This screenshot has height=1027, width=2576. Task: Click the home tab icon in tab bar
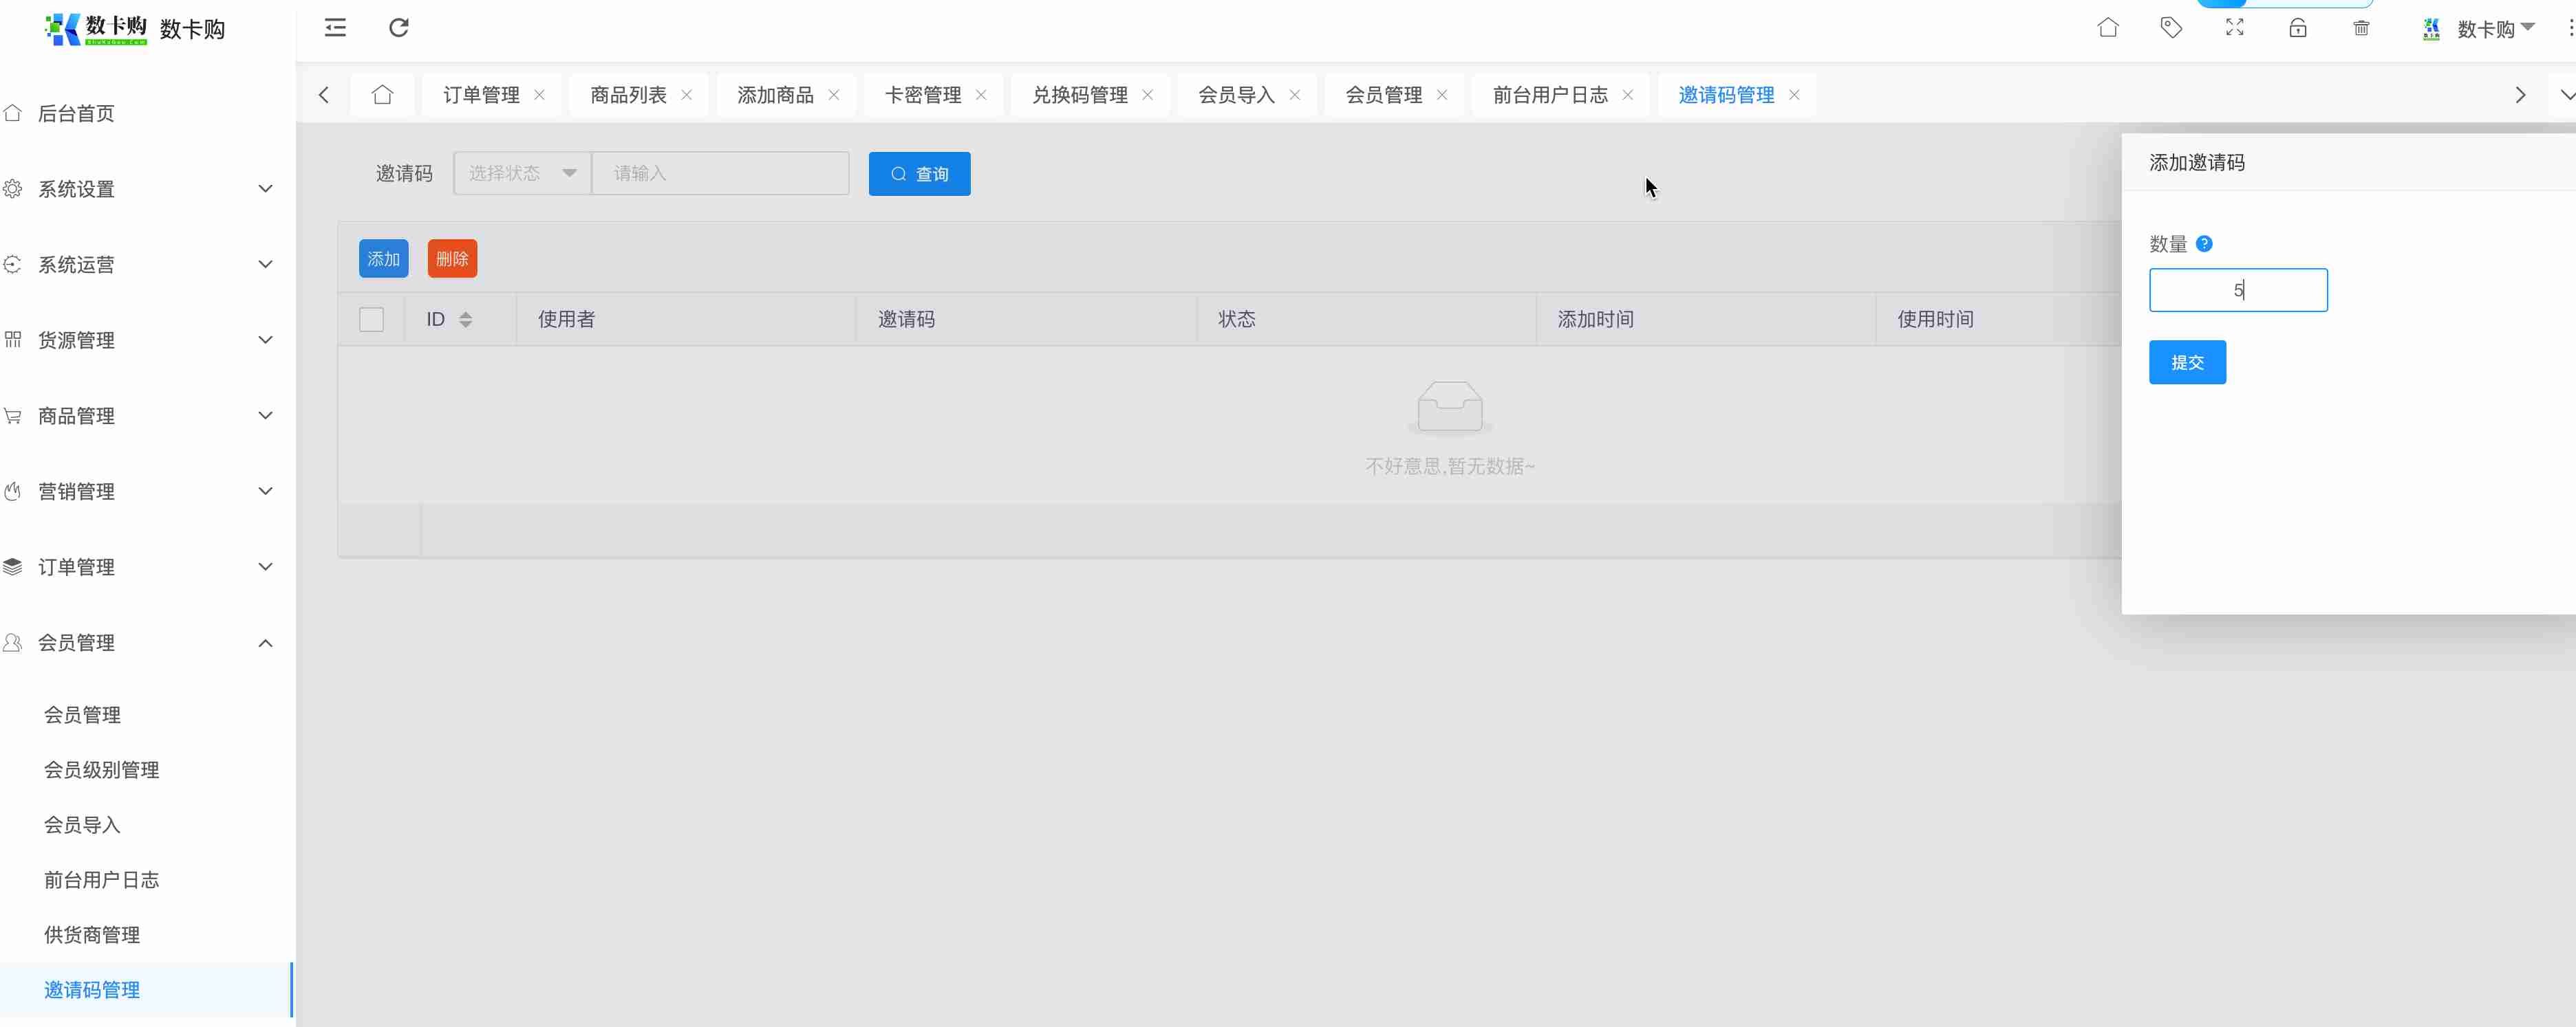click(382, 95)
